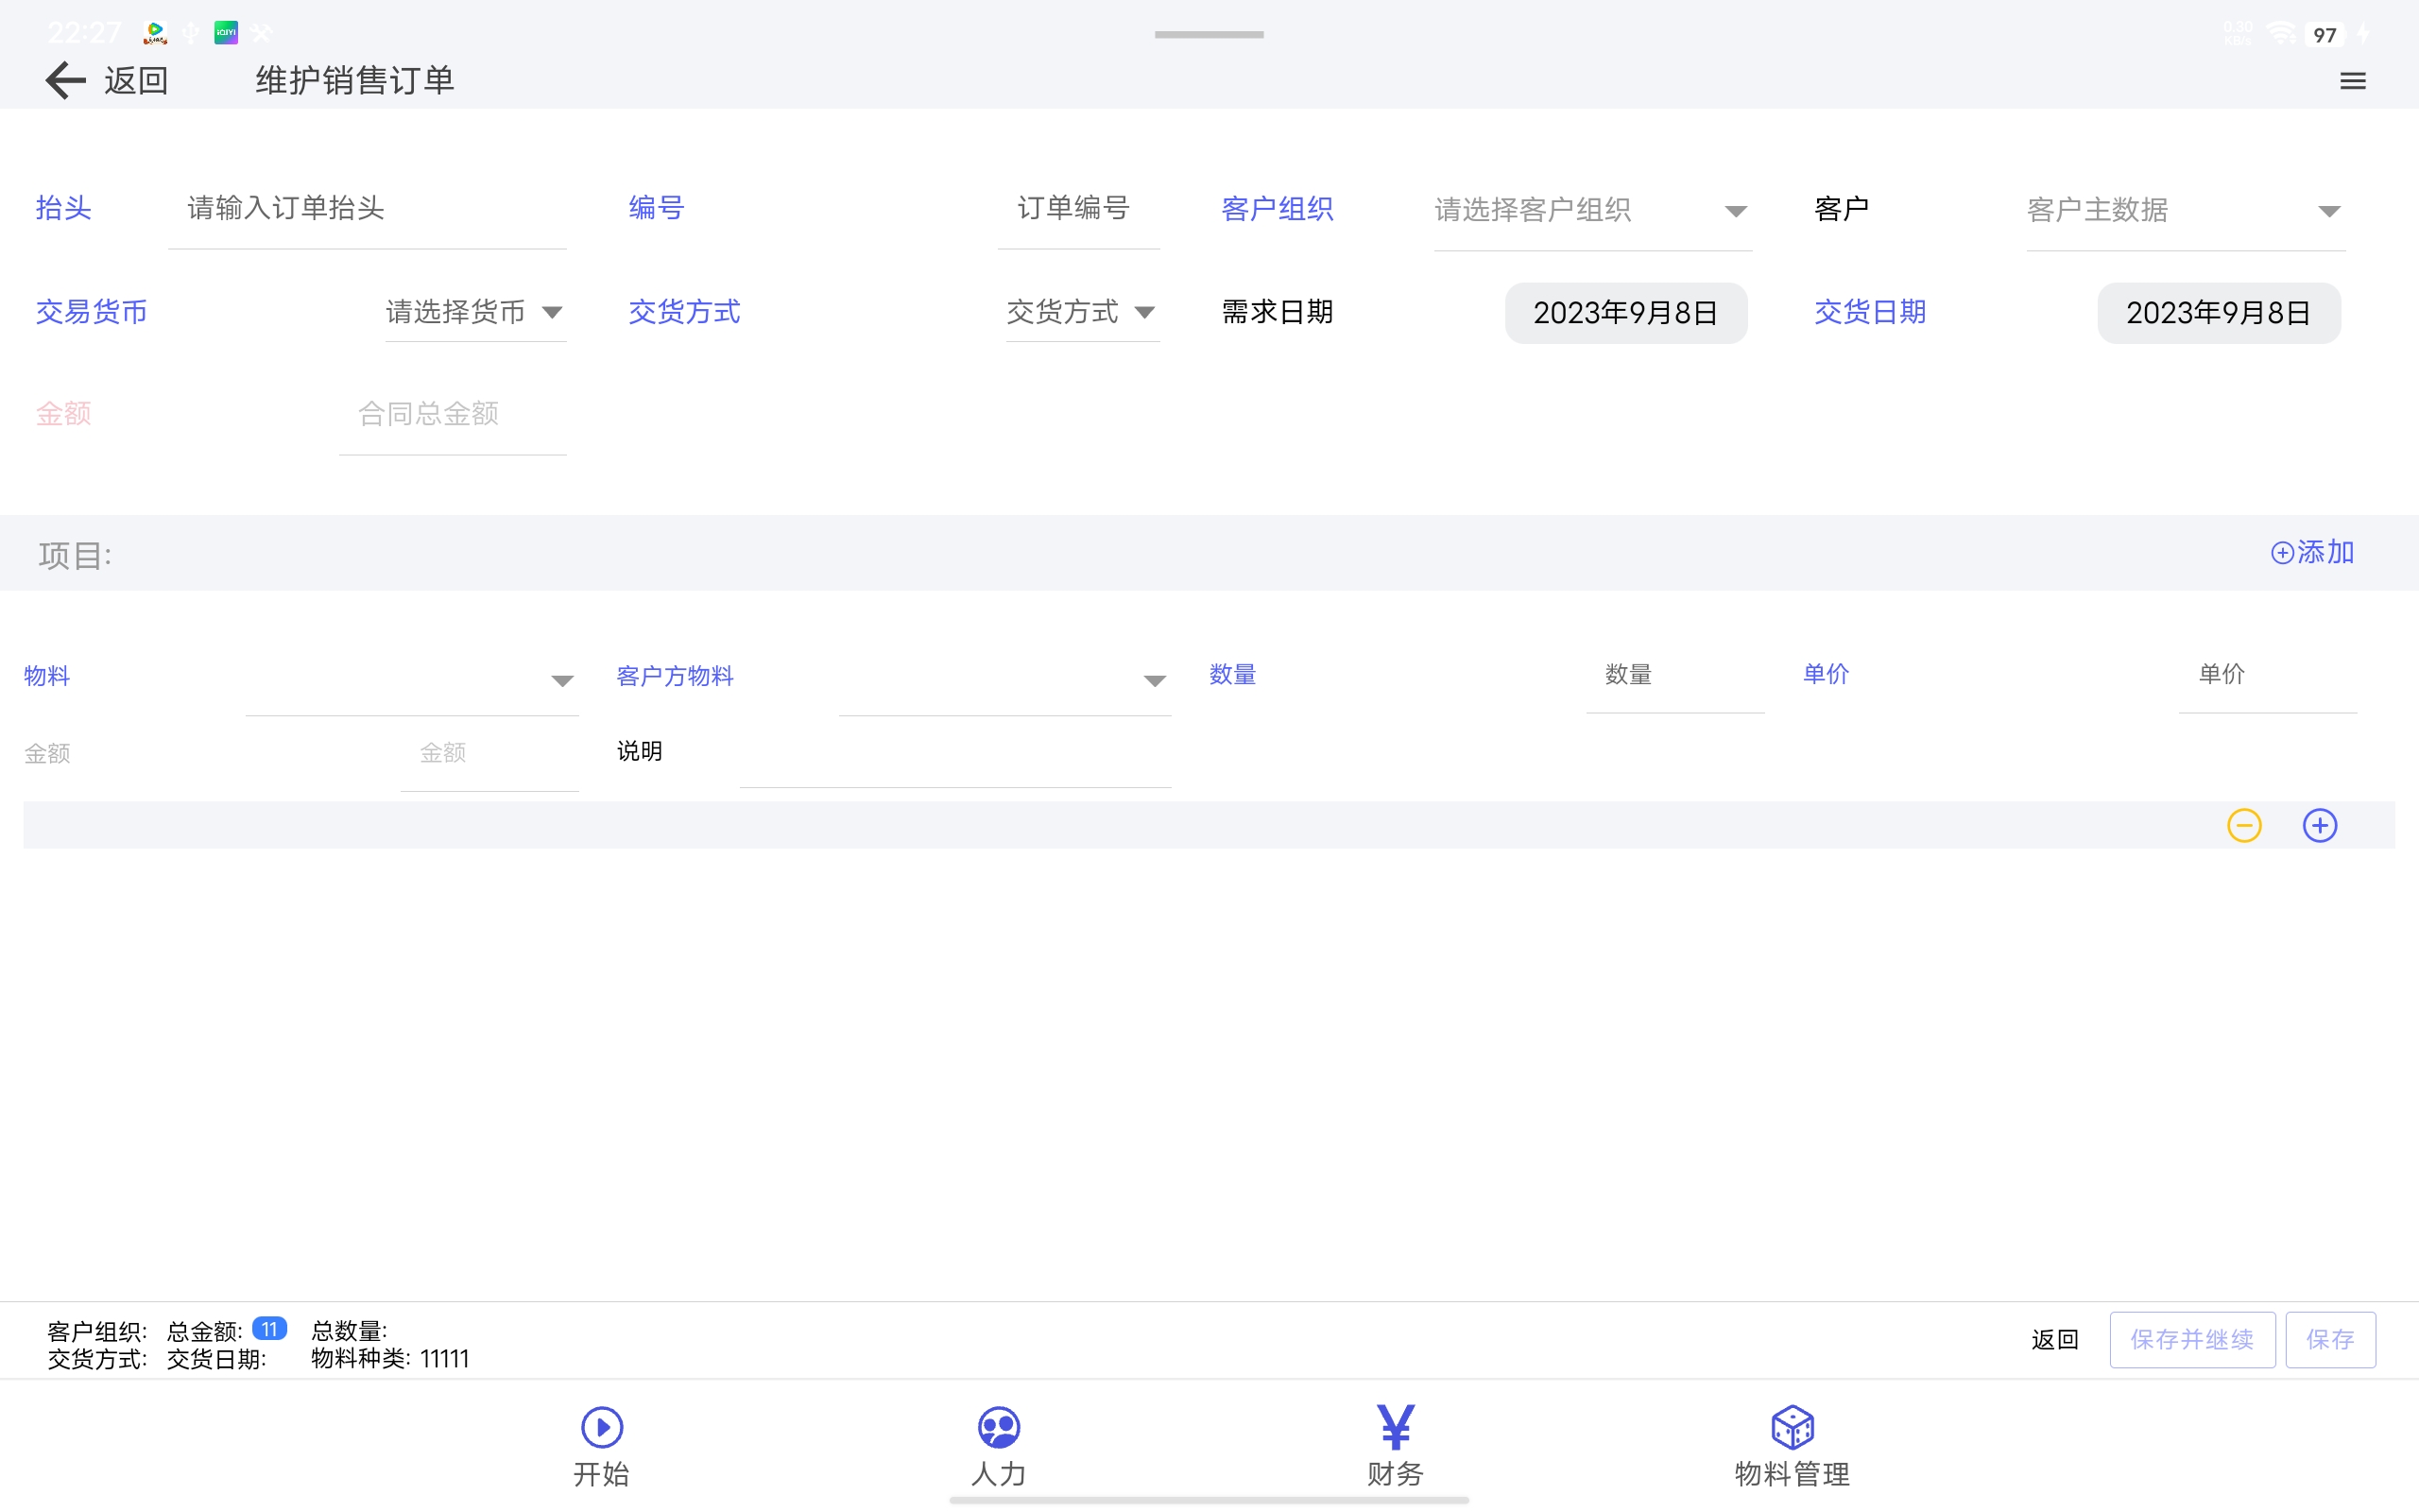Viewport: 2419px width, 1512px height.
Task: Click the 添加 add item link
Action: click(2312, 552)
